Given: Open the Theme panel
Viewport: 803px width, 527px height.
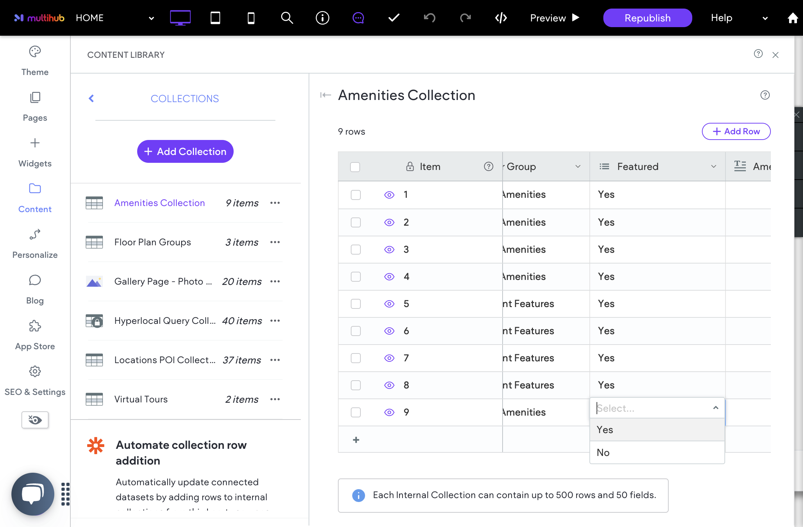Looking at the screenshot, I should pyautogui.click(x=35, y=61).
